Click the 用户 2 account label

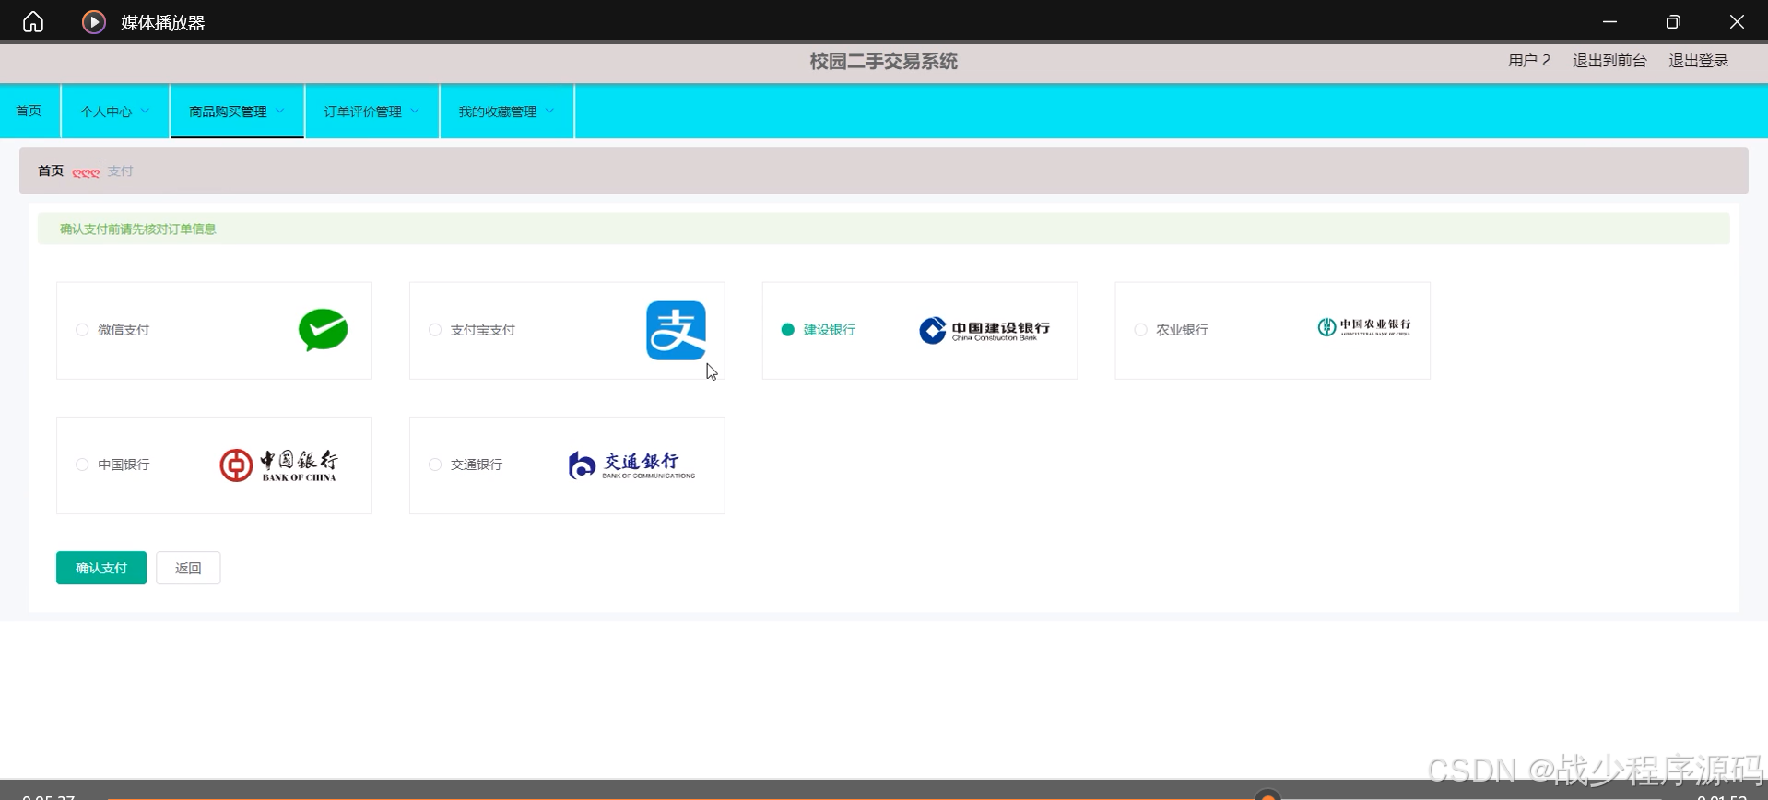click(1529, 61)
